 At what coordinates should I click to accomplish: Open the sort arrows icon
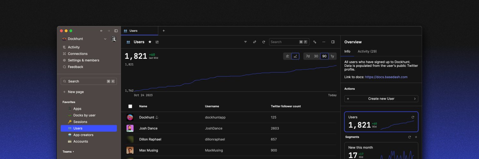[x=255, y=42]
